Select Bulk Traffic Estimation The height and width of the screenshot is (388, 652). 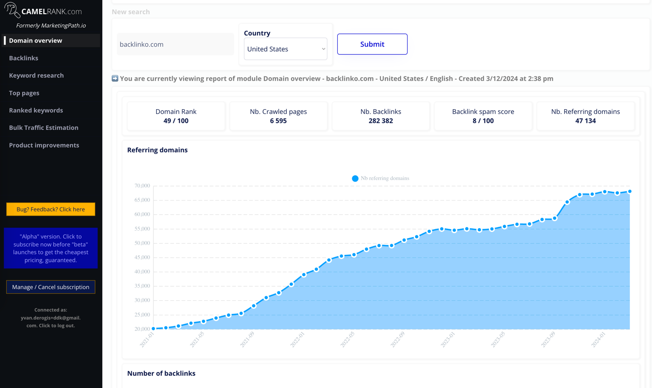[x=44, y=127]
